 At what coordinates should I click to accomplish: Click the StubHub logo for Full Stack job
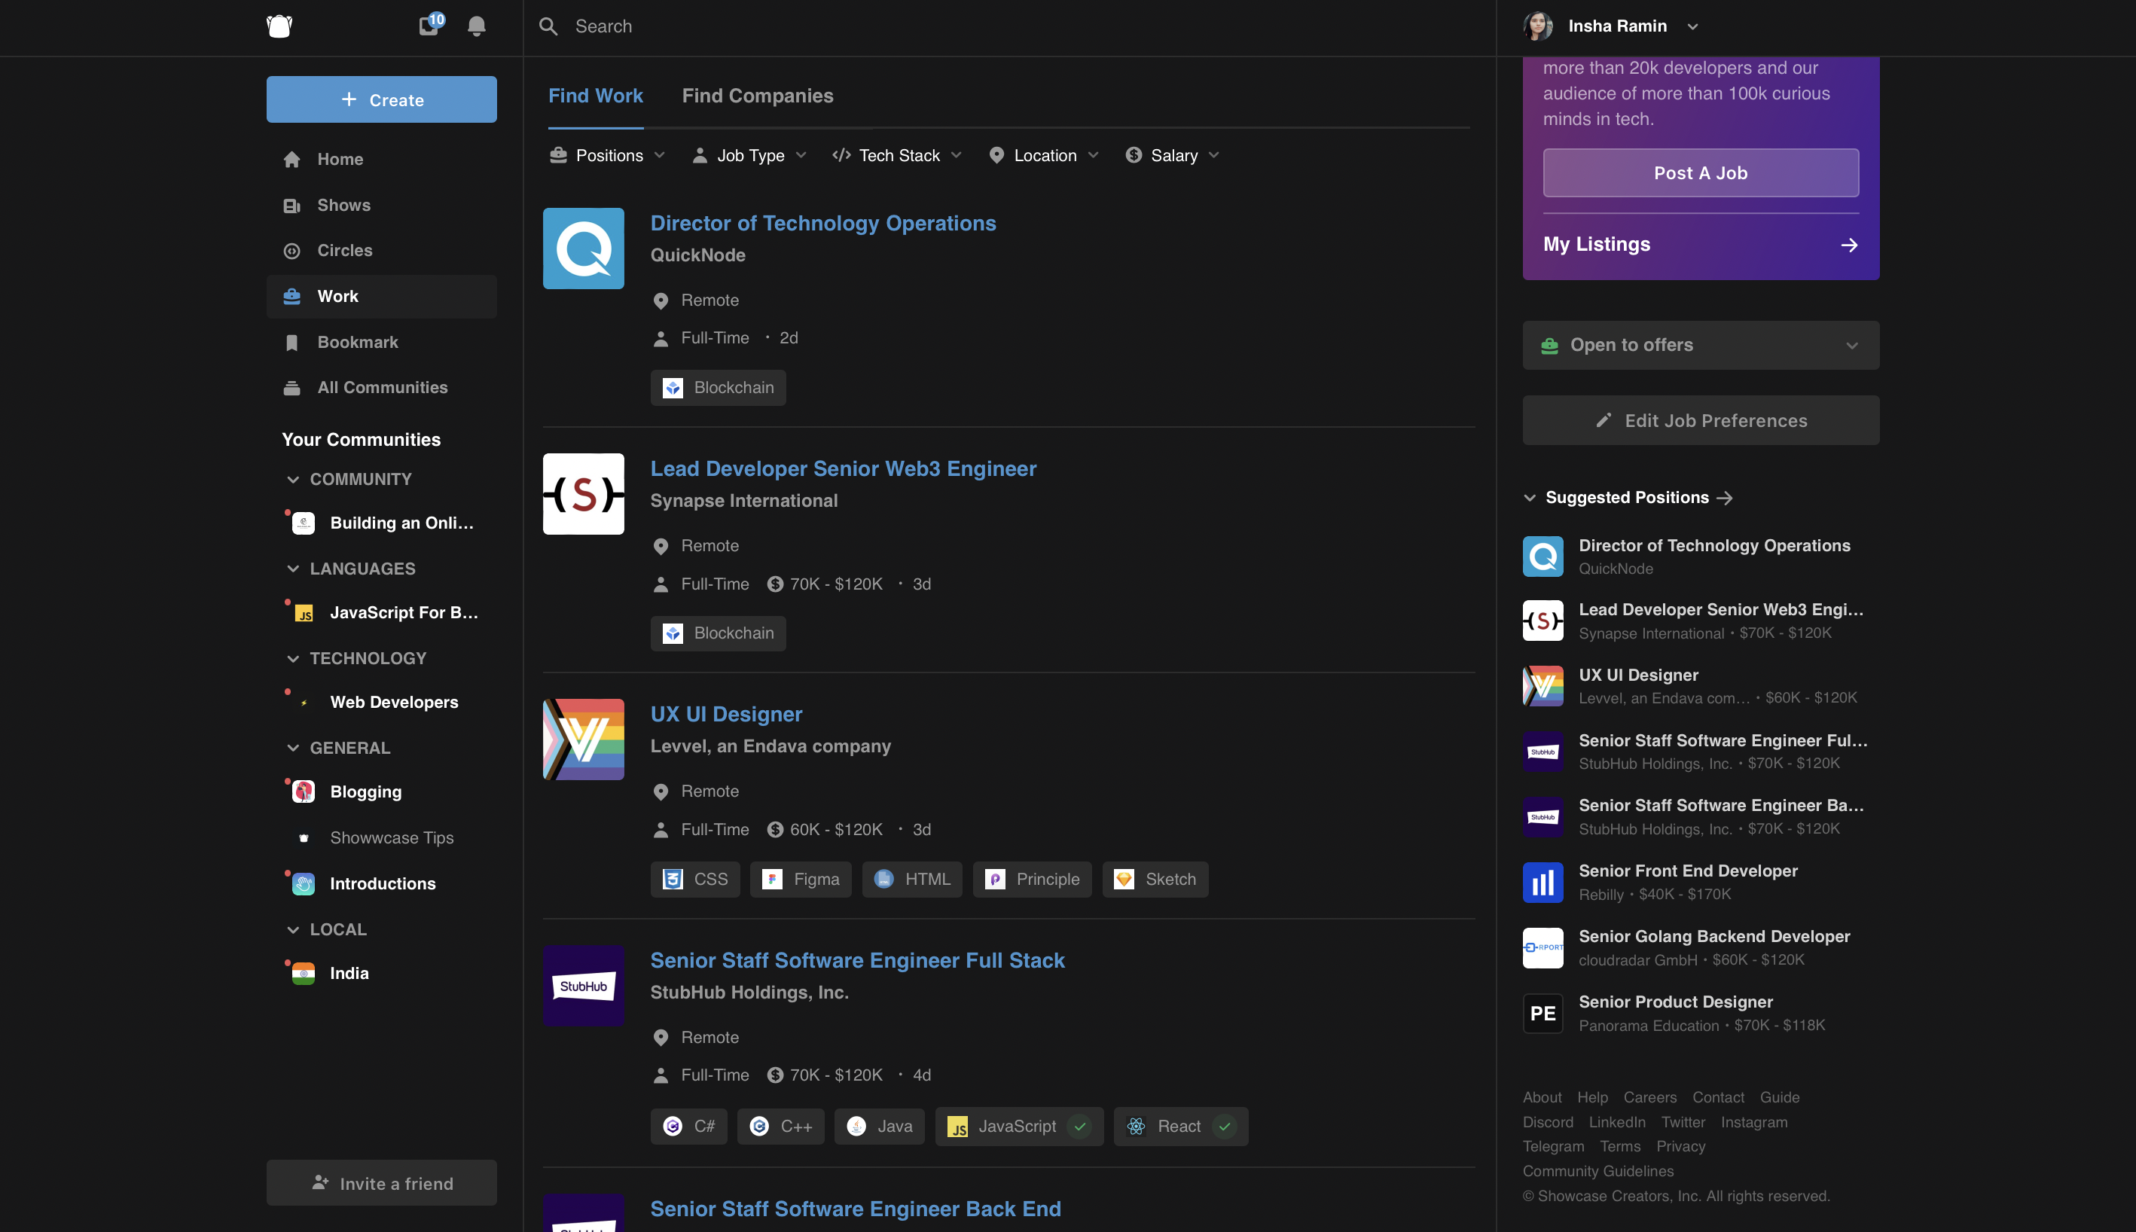(x=583, y=986)
